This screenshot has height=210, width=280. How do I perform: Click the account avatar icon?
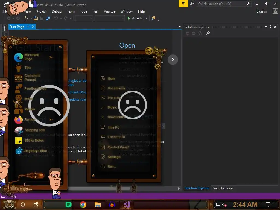tap(275, 11)
